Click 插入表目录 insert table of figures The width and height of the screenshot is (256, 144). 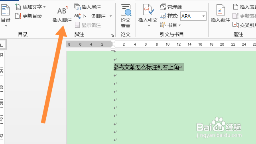point(244,7)
